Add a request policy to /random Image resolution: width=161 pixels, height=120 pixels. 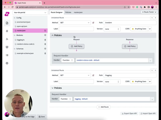click(76, 46)
